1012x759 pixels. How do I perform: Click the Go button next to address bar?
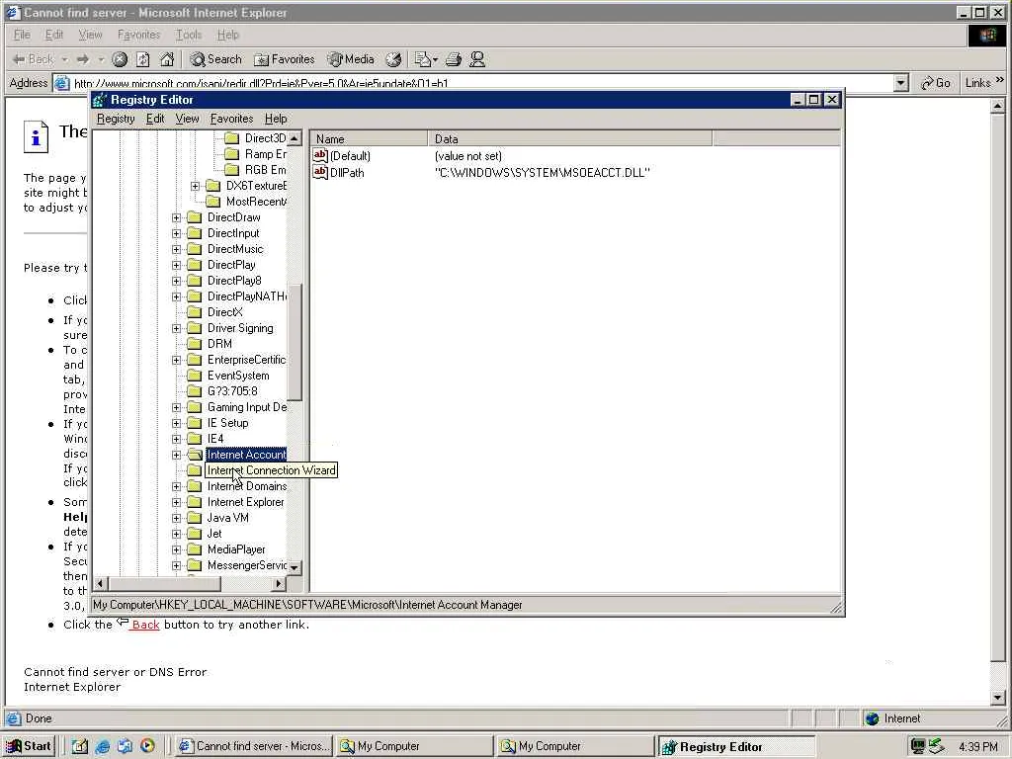pyautogui.click(x=936, y=83)
